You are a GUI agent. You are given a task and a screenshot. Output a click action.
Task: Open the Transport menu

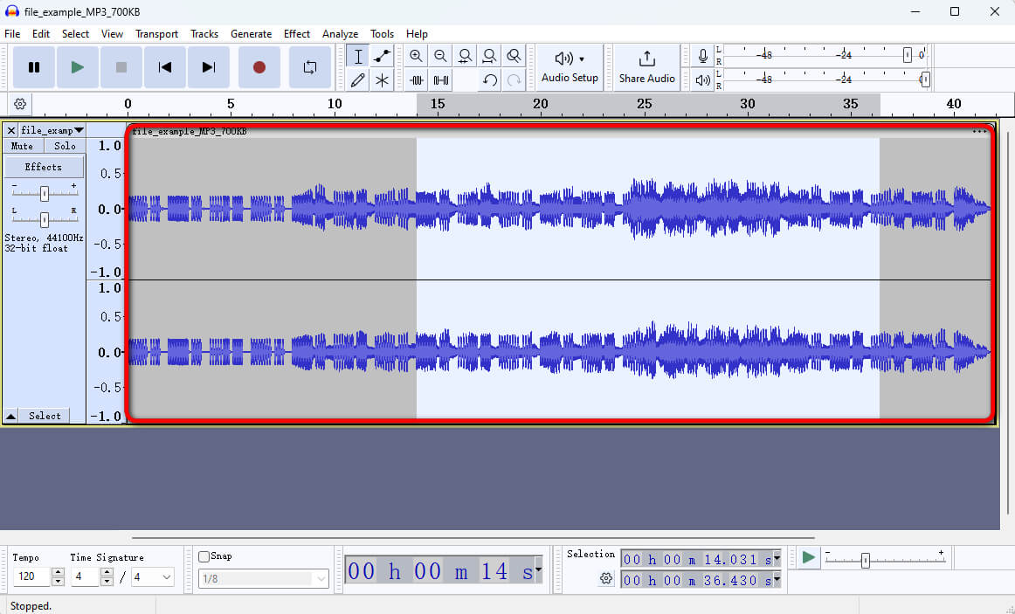tap(156, 34)
